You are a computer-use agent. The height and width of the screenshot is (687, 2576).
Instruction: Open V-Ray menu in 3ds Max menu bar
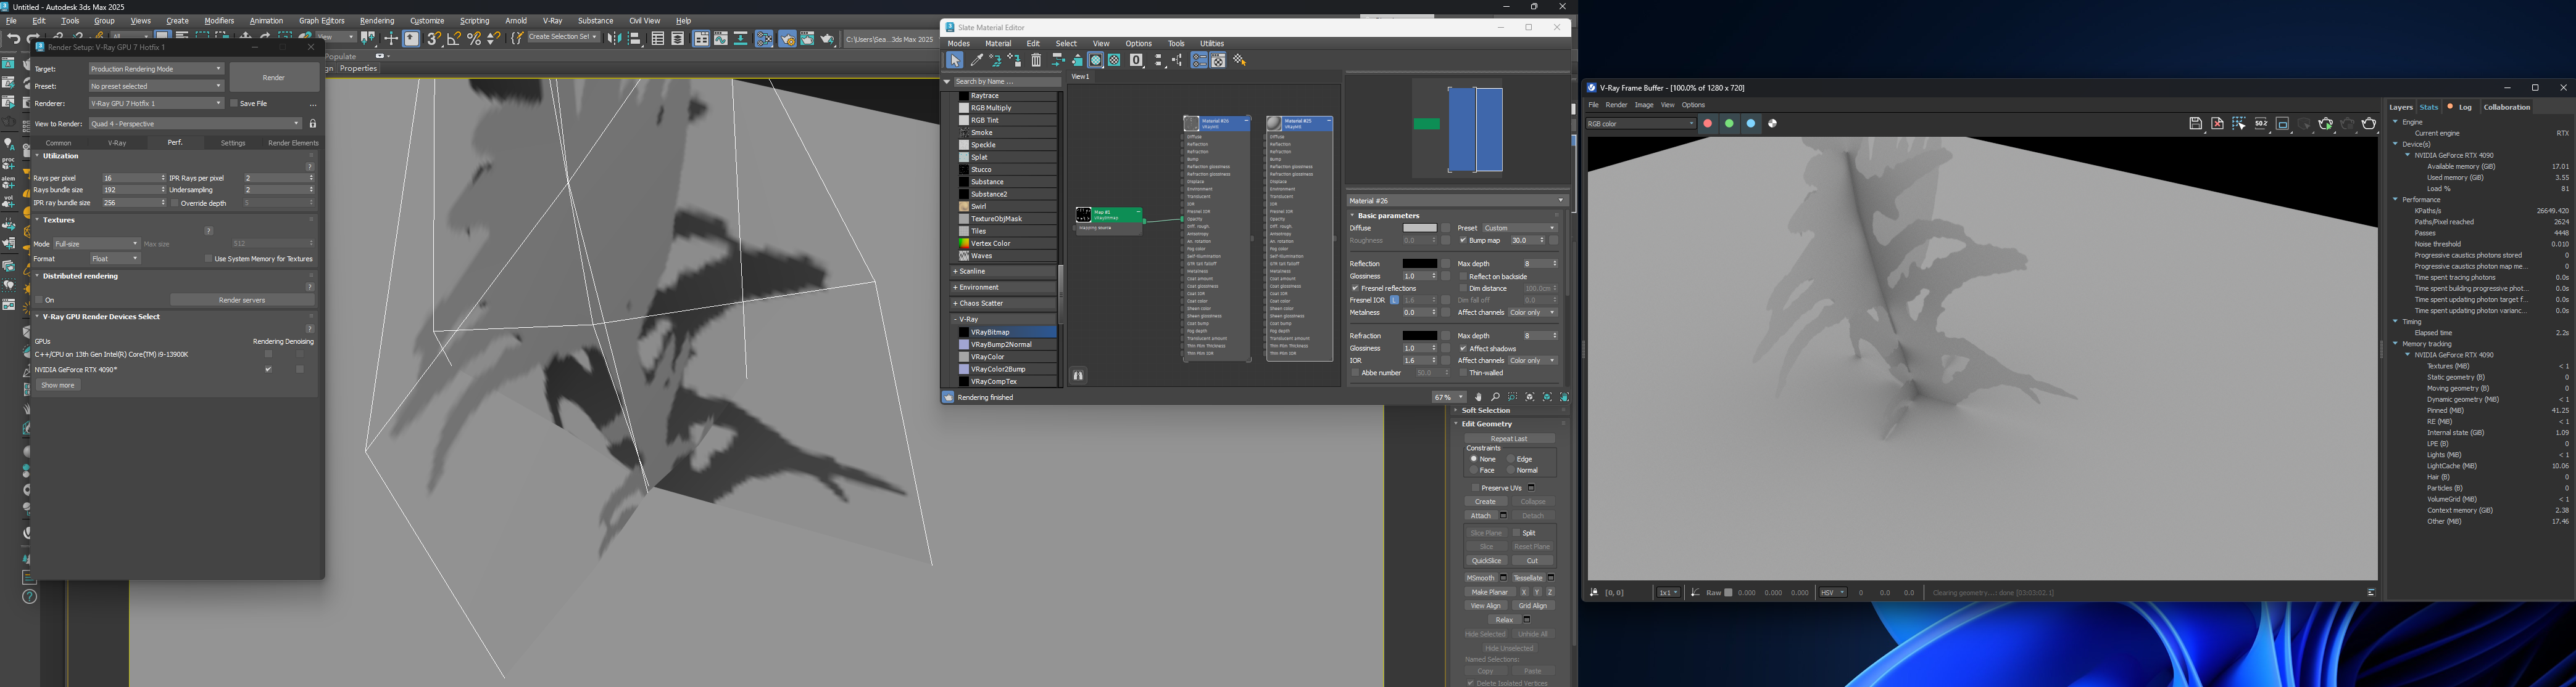[x=552, y=21]
